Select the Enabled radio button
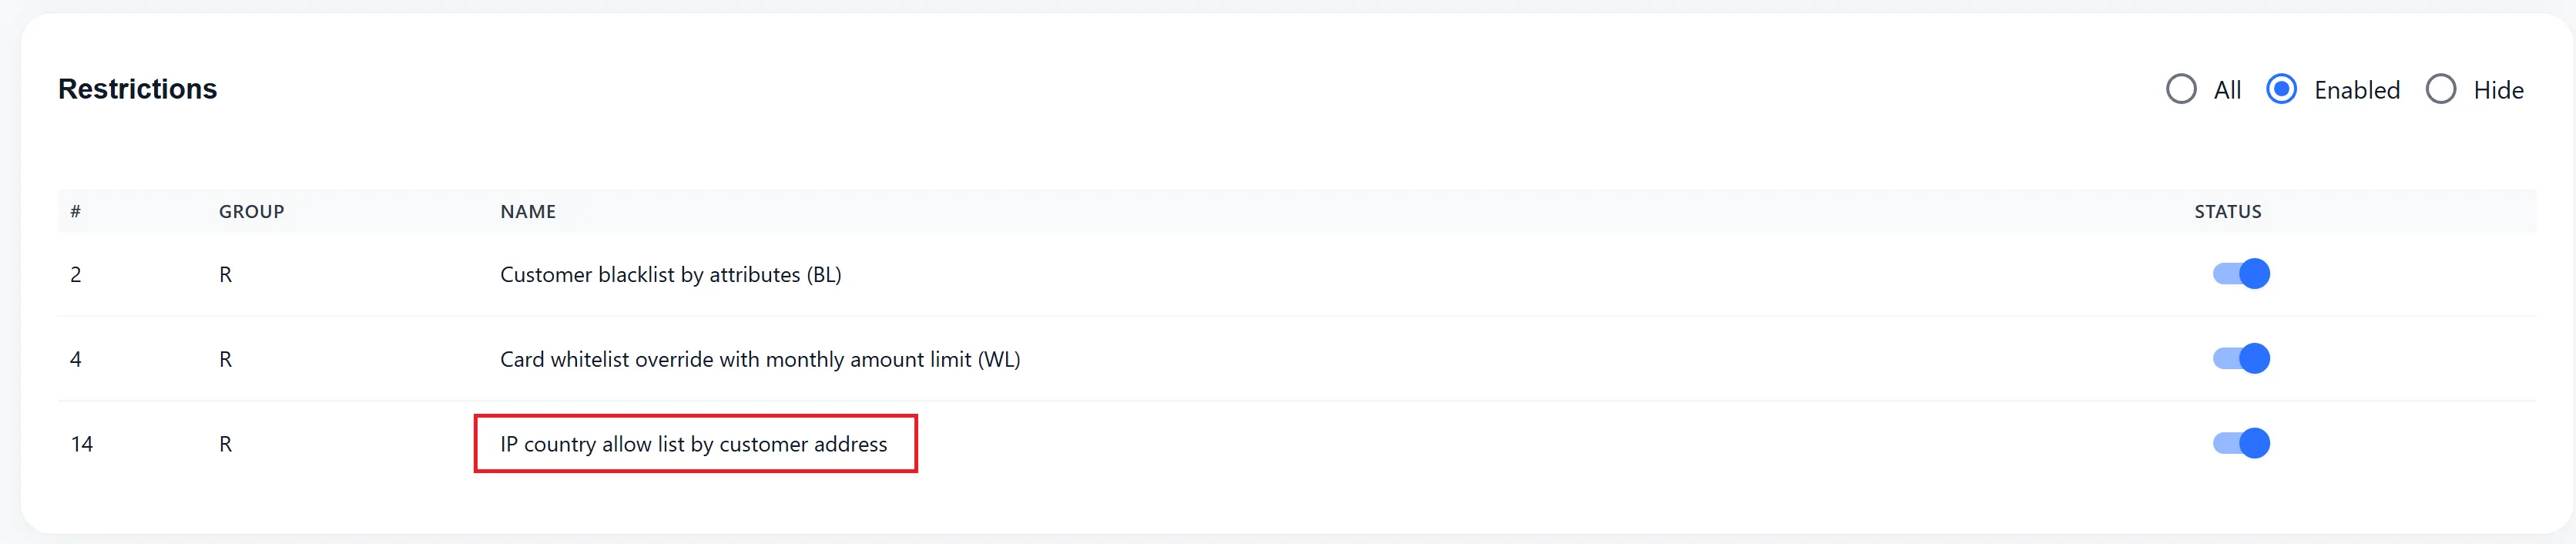 2281,89
